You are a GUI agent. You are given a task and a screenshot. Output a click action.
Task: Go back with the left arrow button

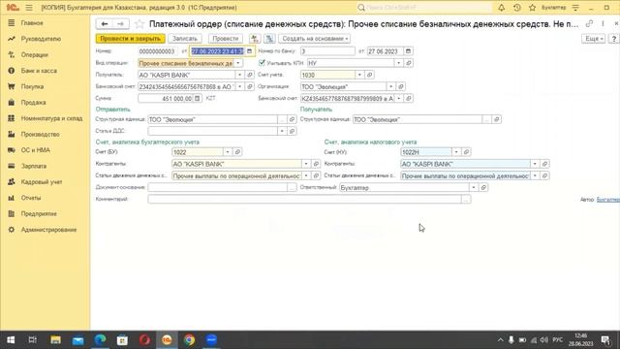[x=105, y=24]
